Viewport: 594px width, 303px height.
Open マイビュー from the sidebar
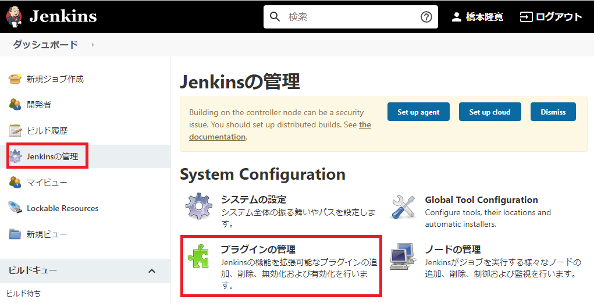pos(47,183)
